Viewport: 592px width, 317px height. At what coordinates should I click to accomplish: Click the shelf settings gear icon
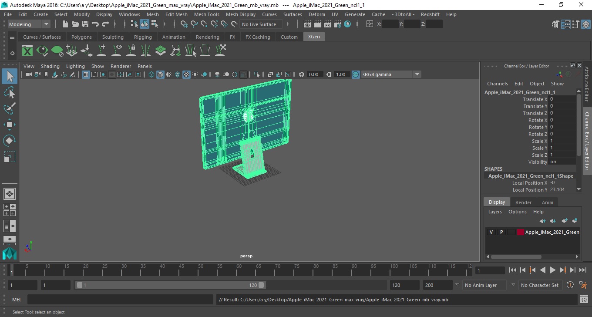(x=12, y=53)
